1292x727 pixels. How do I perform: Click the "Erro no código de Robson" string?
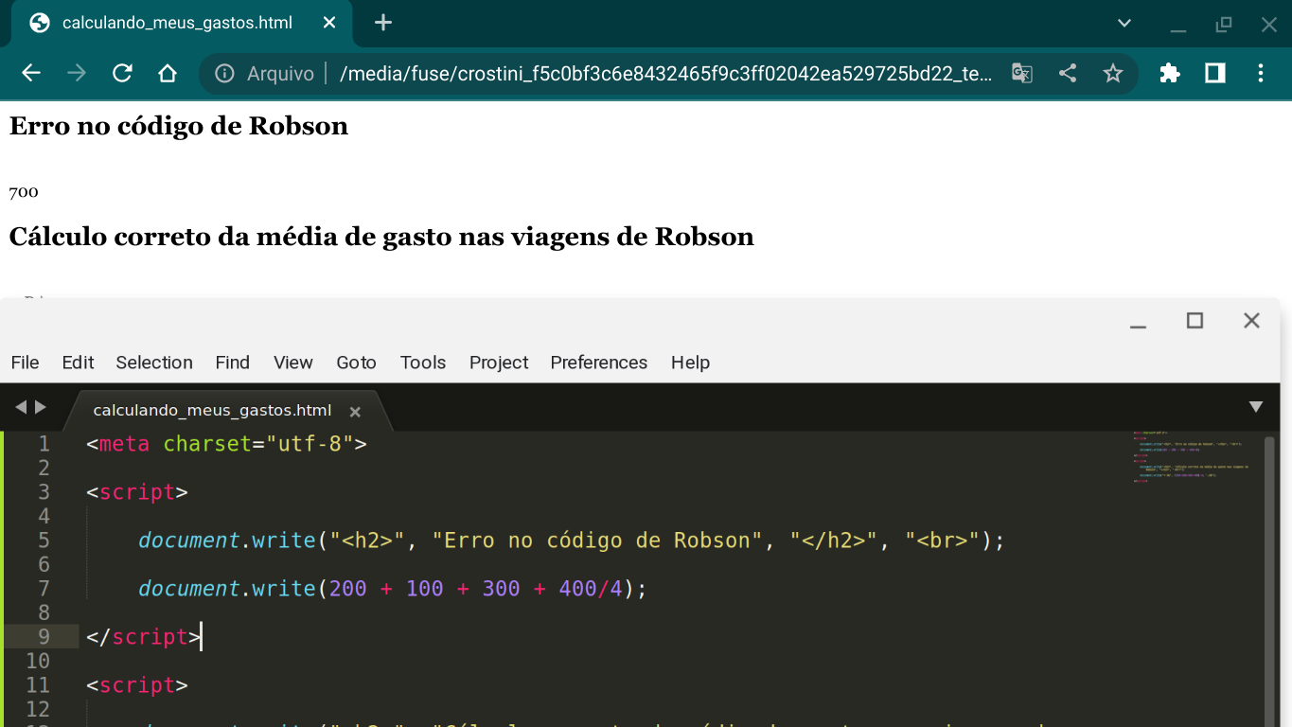(597, 541)
